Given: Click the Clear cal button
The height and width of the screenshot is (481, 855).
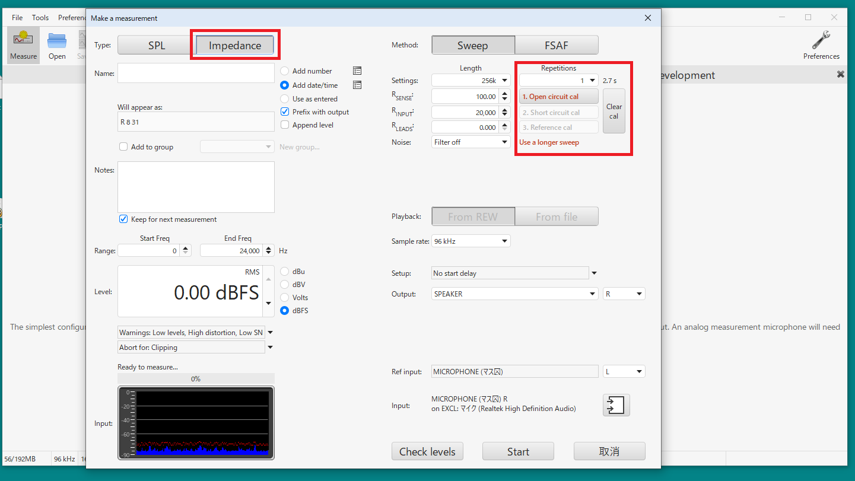Looking at the screenshot, I should [x=614, y=111].
